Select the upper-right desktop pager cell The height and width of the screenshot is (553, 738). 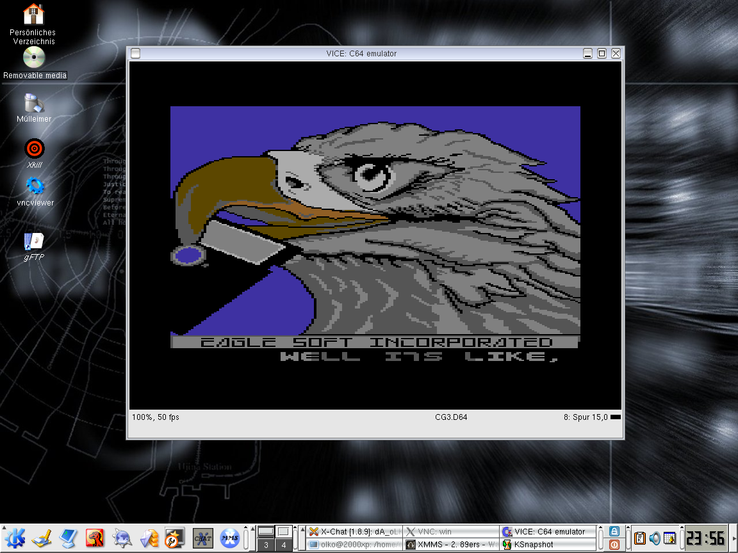click(283, 532)
